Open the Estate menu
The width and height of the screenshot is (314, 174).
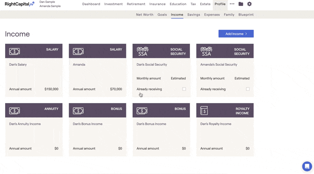coord(205,4)
